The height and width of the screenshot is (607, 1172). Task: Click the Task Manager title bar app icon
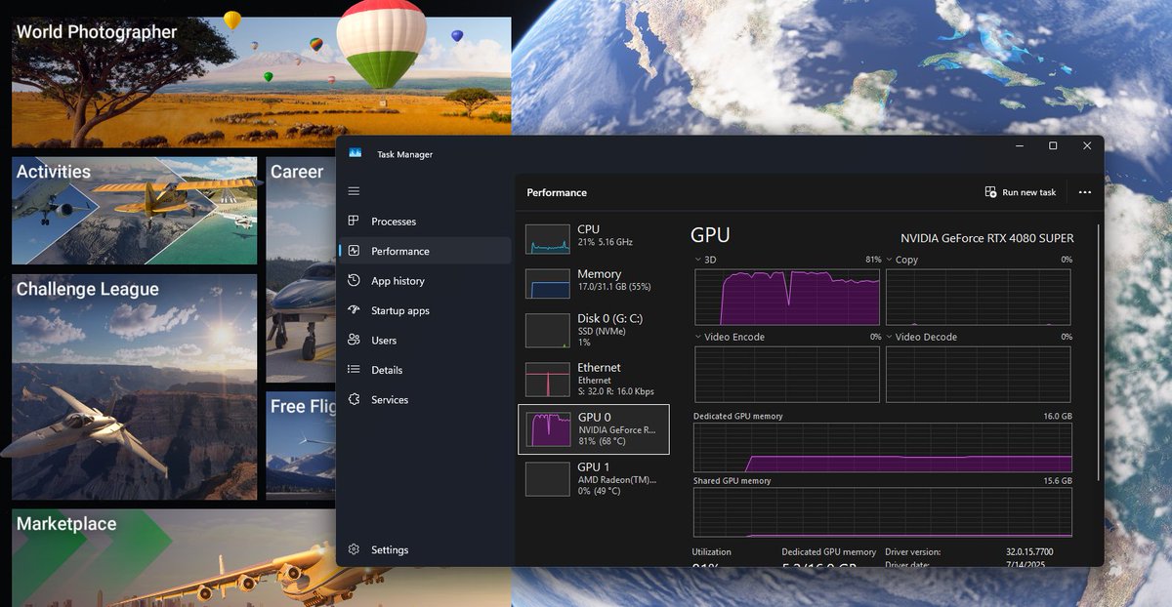[356, 153]
